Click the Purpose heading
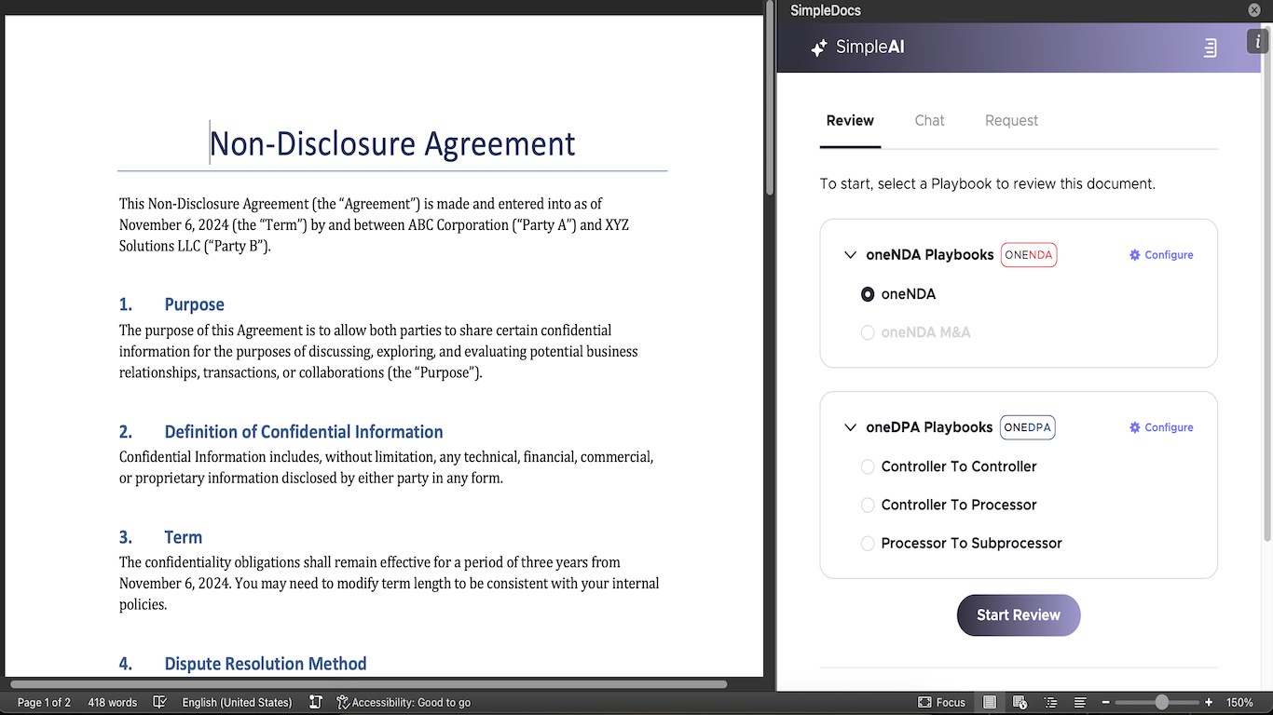Screen dimensions: 1273x715 tap(194, 304)
